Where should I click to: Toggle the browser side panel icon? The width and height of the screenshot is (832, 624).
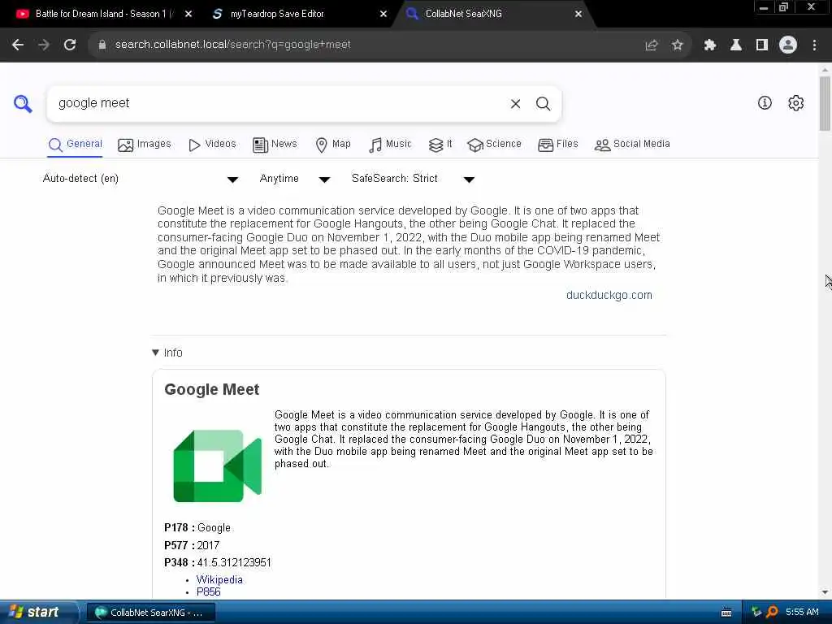(x=762, y=45)
